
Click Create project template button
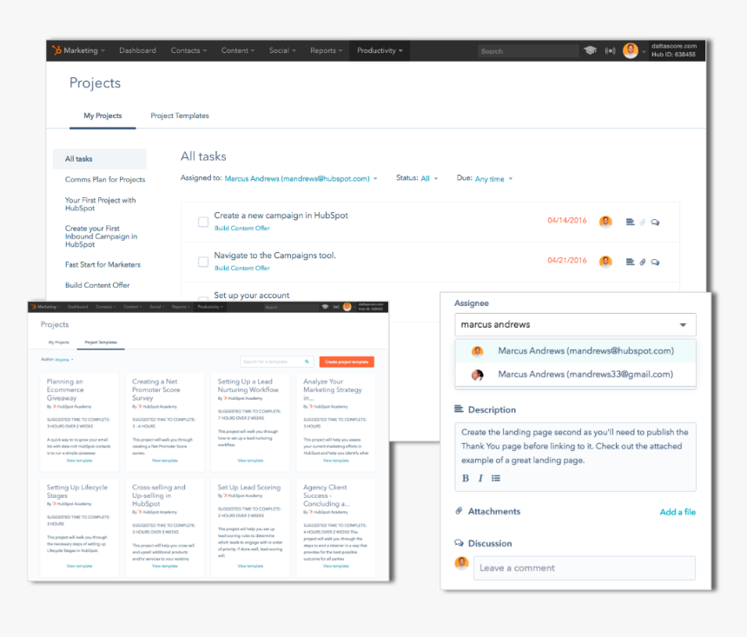347,362
